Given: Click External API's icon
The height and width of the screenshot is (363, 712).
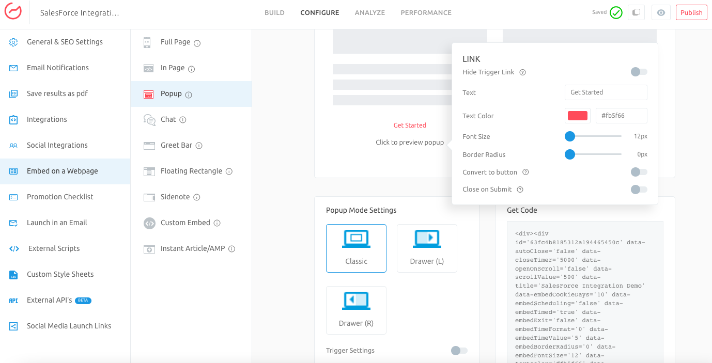Looking at the screenshot, I should (14, 300).
